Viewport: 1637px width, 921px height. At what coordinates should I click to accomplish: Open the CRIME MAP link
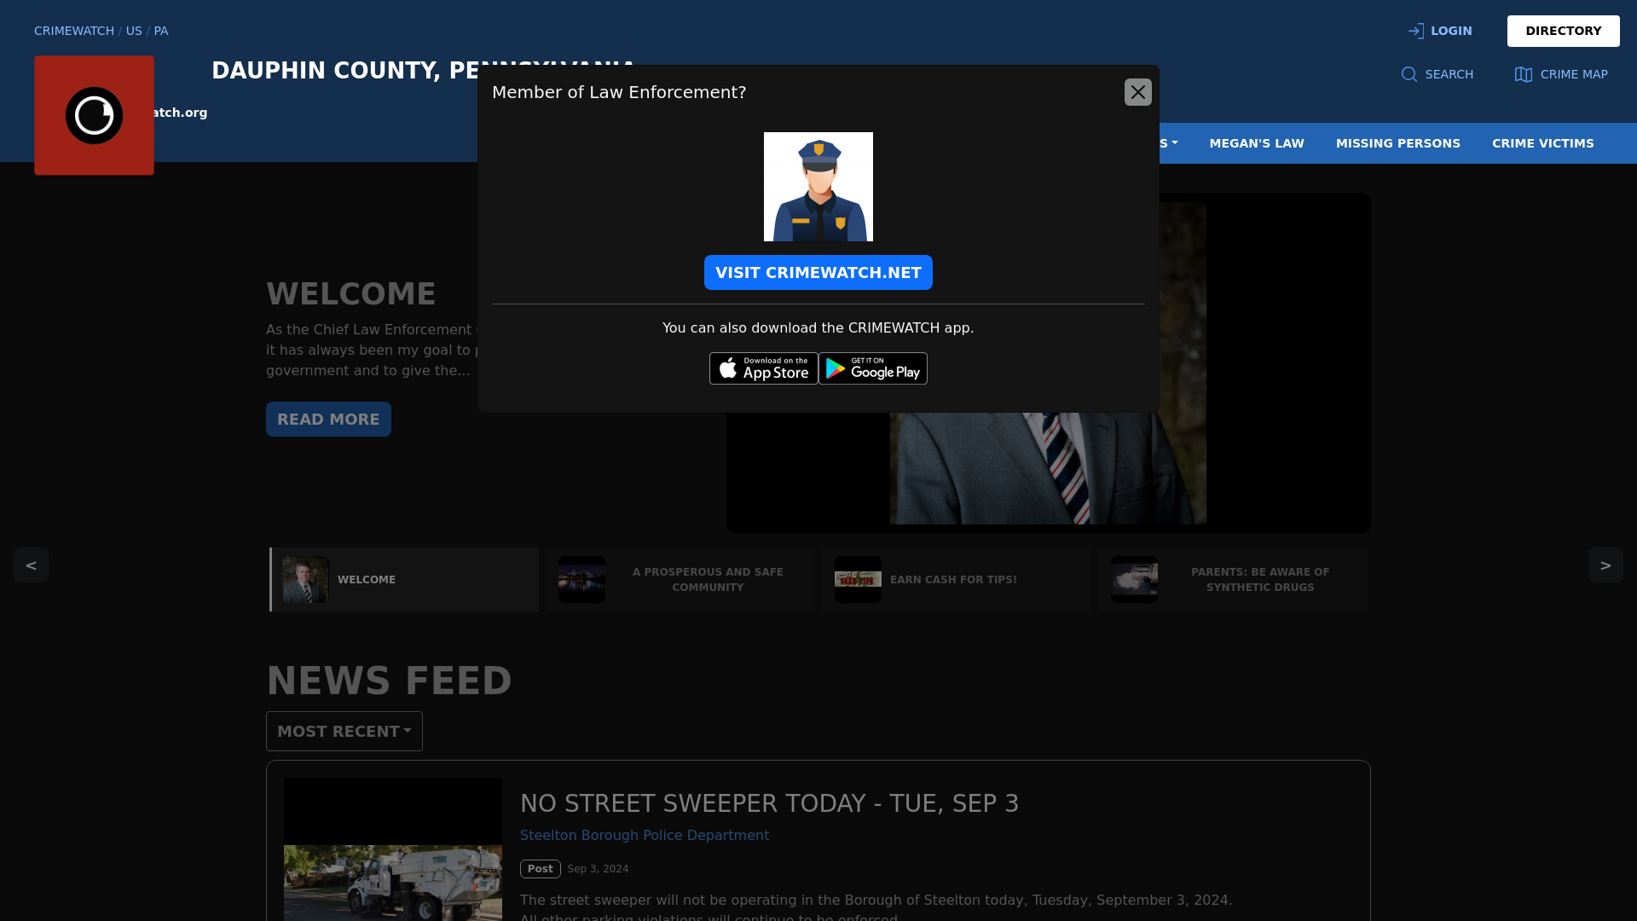[1560, 74]
